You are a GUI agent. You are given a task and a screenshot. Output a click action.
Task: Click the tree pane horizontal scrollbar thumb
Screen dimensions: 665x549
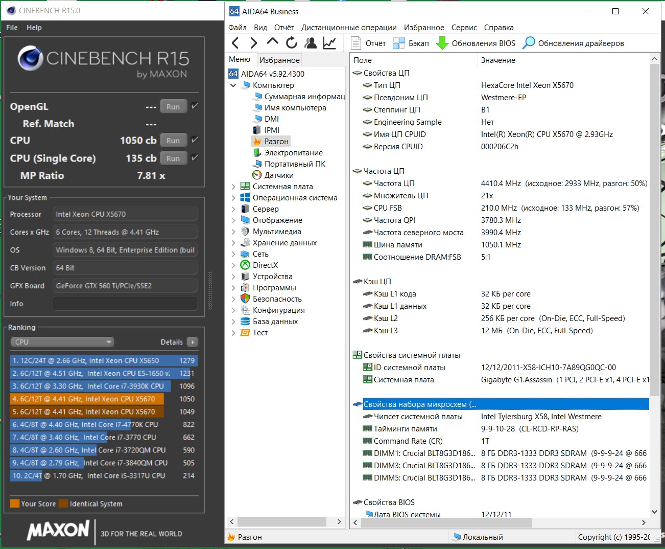click(282, 521)
